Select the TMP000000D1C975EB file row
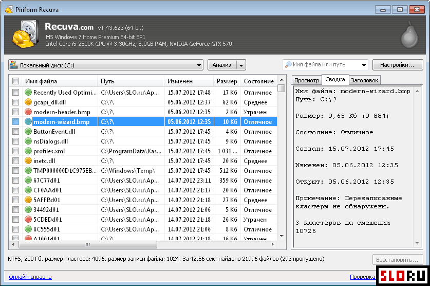 pos(143,170)
